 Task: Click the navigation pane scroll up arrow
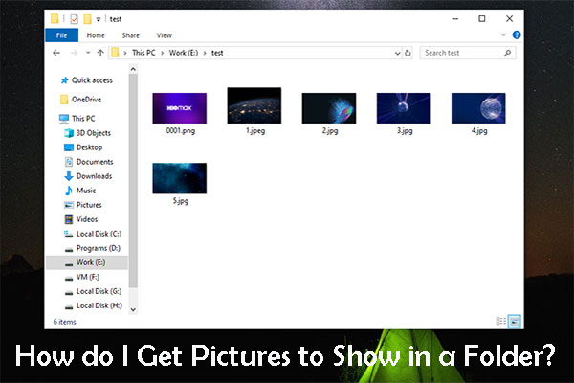pos(133,69)
